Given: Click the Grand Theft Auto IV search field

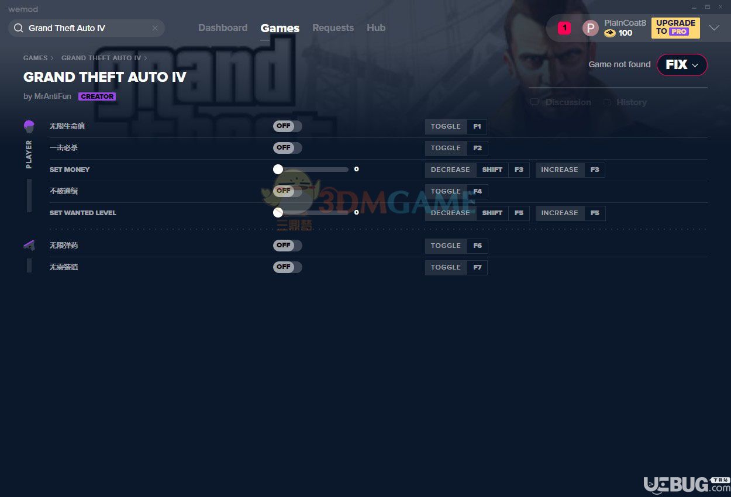Looking at the screenshot, I should (87, 28).
